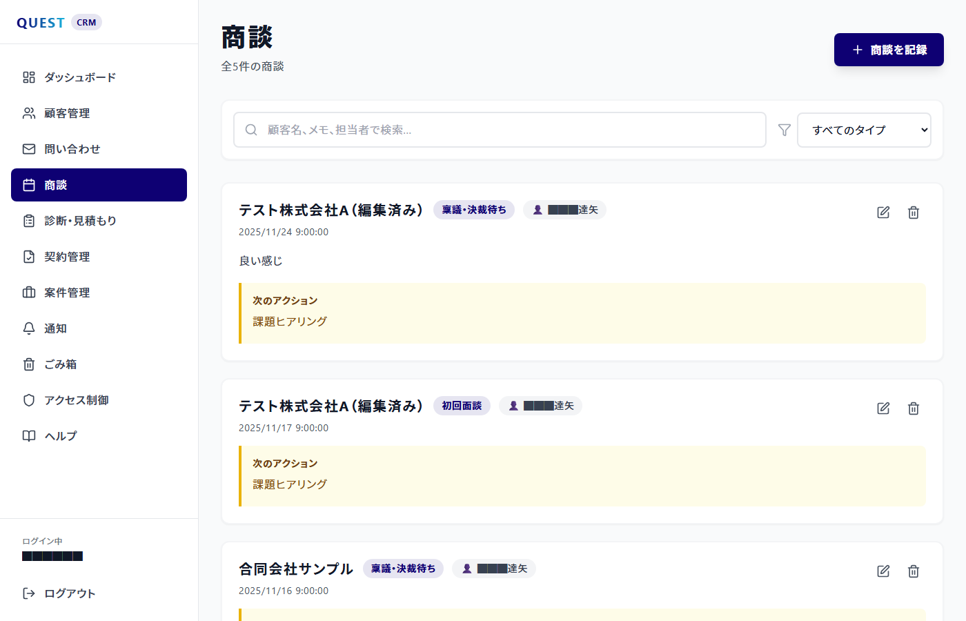Screen dimensions: 966x621
Task: Open the ダッシュボード sidebar icon
Action: (28, 77)
